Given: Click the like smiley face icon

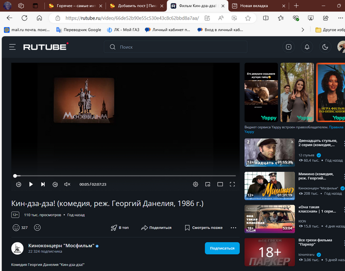Looking at the screenshot, I should pos(16,228).
